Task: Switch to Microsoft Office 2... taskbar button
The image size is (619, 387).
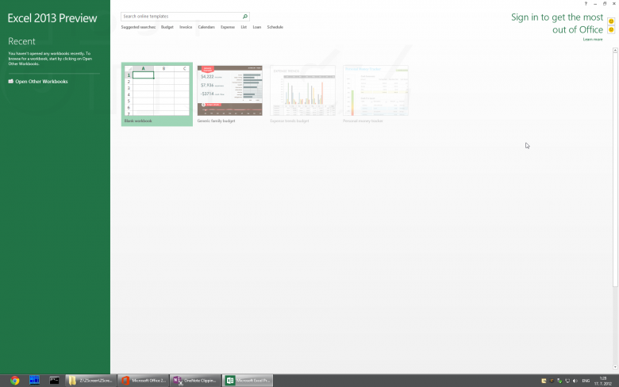Action: [x=144, y=381]
